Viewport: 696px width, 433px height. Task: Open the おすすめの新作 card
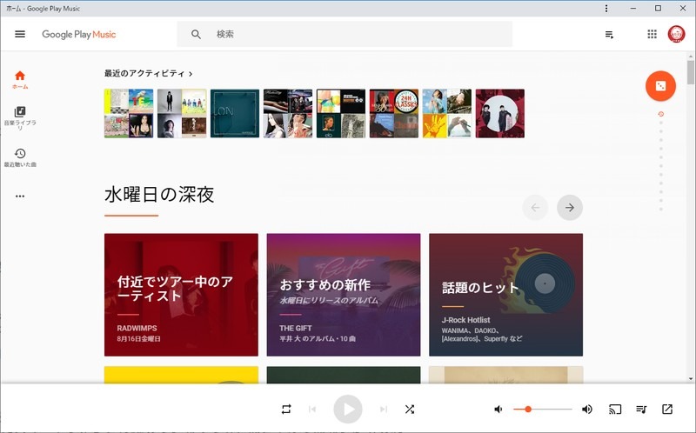344,295
